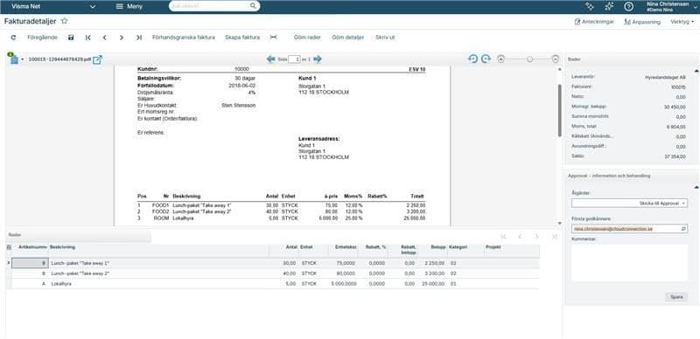Click the first sparkle icon in header
Screen dimensions: 700x339
click(x=590, y=6)
